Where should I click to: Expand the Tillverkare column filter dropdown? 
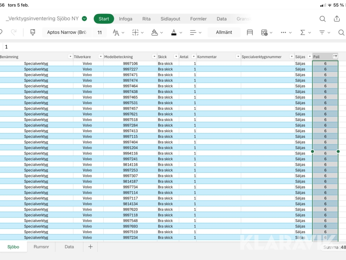coord(100,57)
